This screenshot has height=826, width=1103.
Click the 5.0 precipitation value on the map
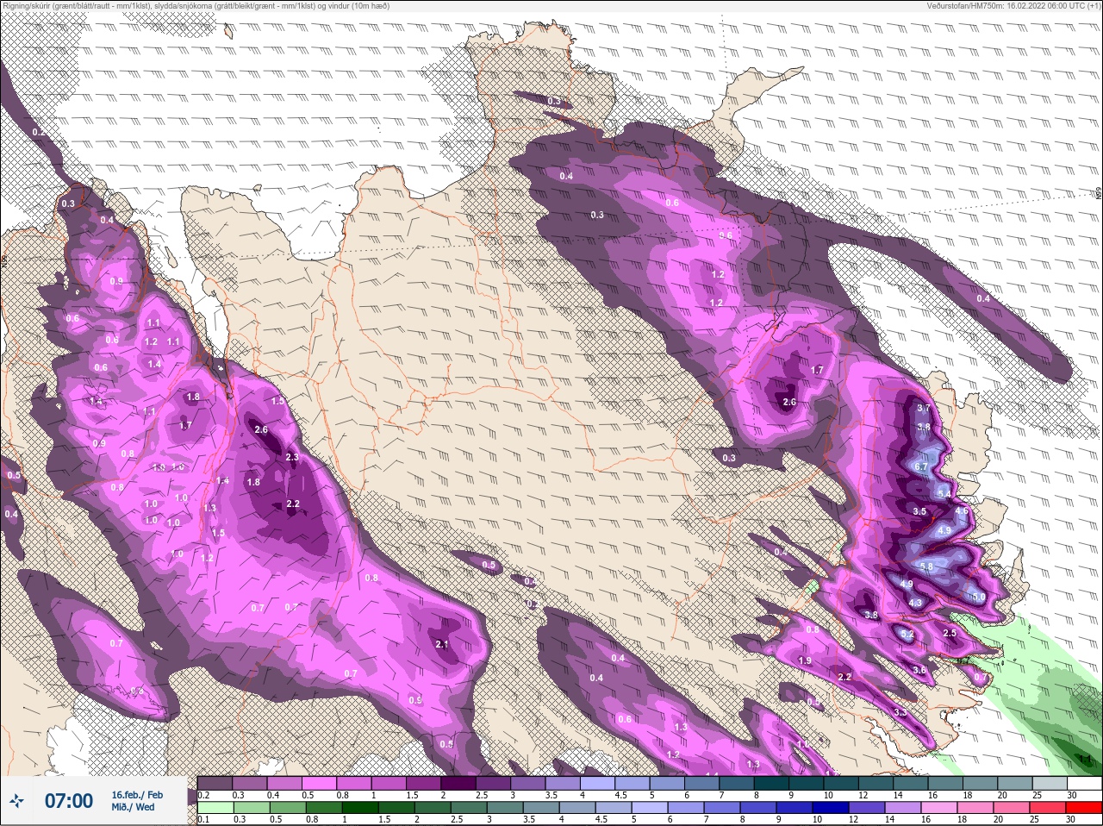coord(978,597)
